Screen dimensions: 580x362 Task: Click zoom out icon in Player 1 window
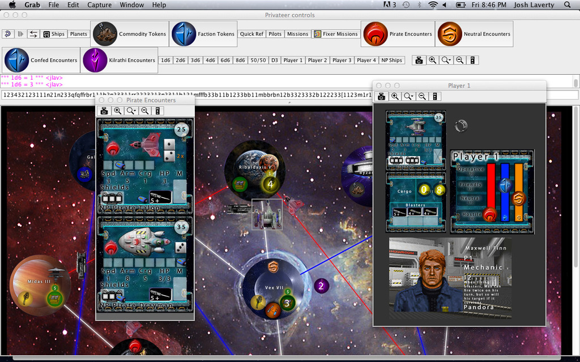pyautogui.click(x=422, y=97)
